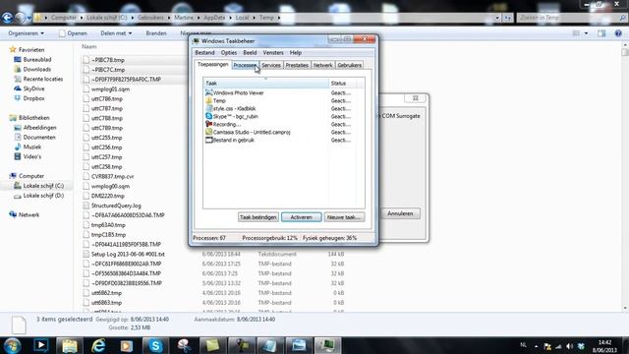Click Openen in the Explorer toolbar
The image size is (629, 354).
click(73, 33)
